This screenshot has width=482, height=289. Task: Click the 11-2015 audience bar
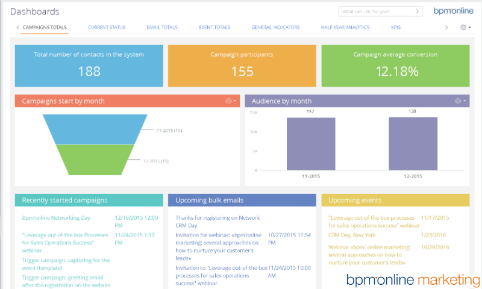tap(311, 143)
